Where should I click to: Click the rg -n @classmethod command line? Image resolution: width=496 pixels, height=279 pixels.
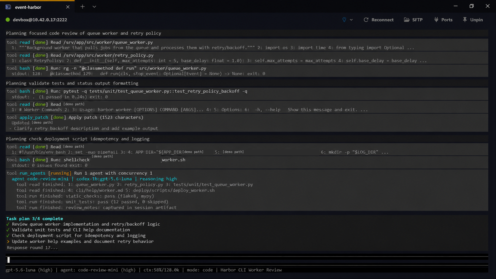click(x=106, y=68)
